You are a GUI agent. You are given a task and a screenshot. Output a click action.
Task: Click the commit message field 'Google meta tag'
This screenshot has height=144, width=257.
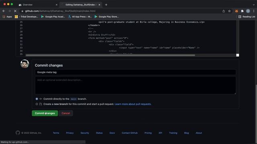[x=135, y=72]
